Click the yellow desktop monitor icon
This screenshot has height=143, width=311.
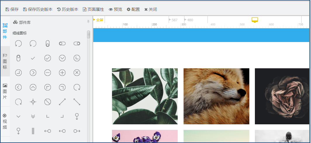255,20
